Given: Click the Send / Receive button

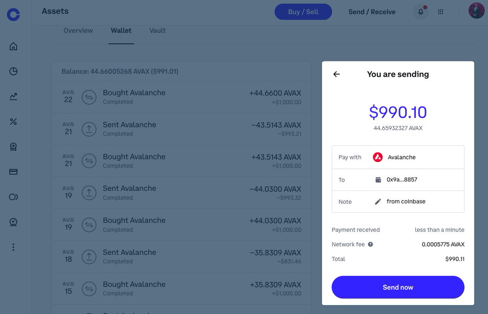Looking at the screenshot, I should point(372,12).
